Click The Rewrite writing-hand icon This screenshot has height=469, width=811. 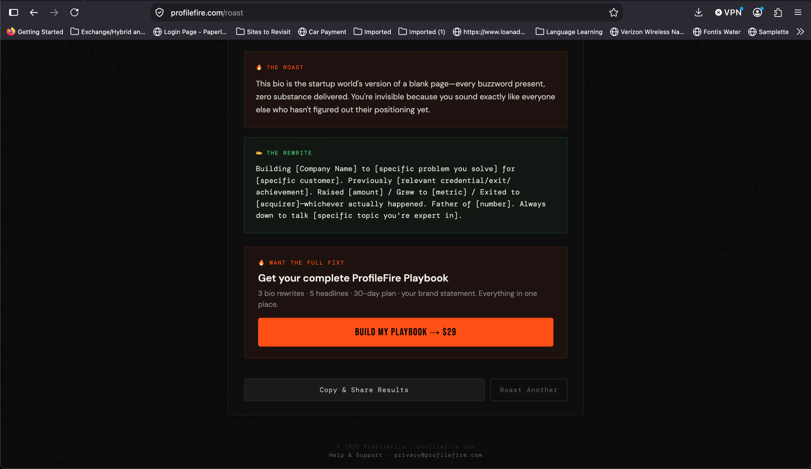click(x=259, y=153)
